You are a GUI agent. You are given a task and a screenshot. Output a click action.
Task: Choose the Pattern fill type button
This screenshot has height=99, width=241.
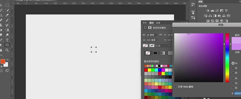tap(170, 53)
